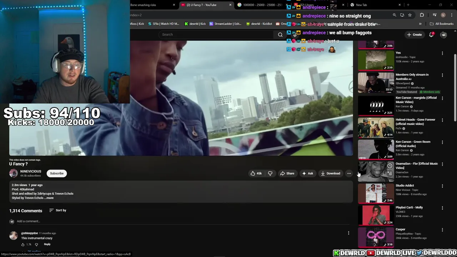Click the browser zoom magnifier icon
The image size is (457, 257).
(x=395, y=15)
